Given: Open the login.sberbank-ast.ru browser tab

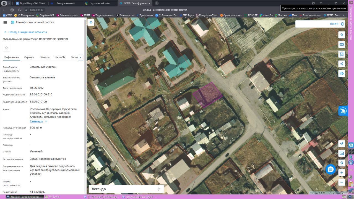Looking at the screenshot, I should coord(100,3).
